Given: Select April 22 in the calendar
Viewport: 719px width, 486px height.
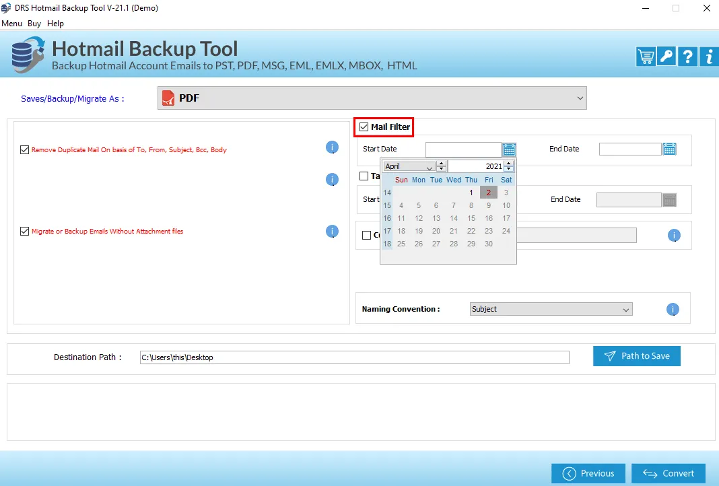Looking at the screenshot, I should click(x=471, y=231).
